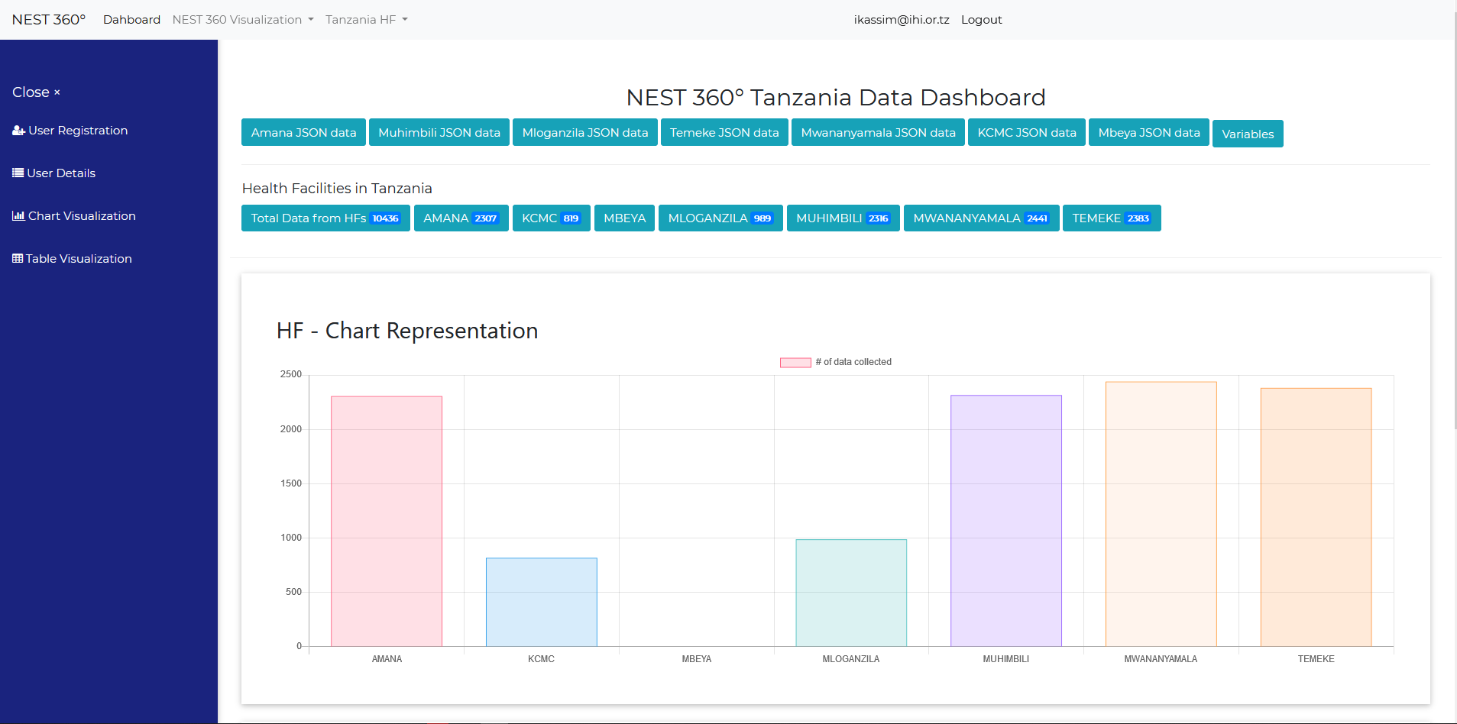Viewport: 1457px width, 724px height.
Task: Click Amana JSON data button
Action: pos(303,133)
